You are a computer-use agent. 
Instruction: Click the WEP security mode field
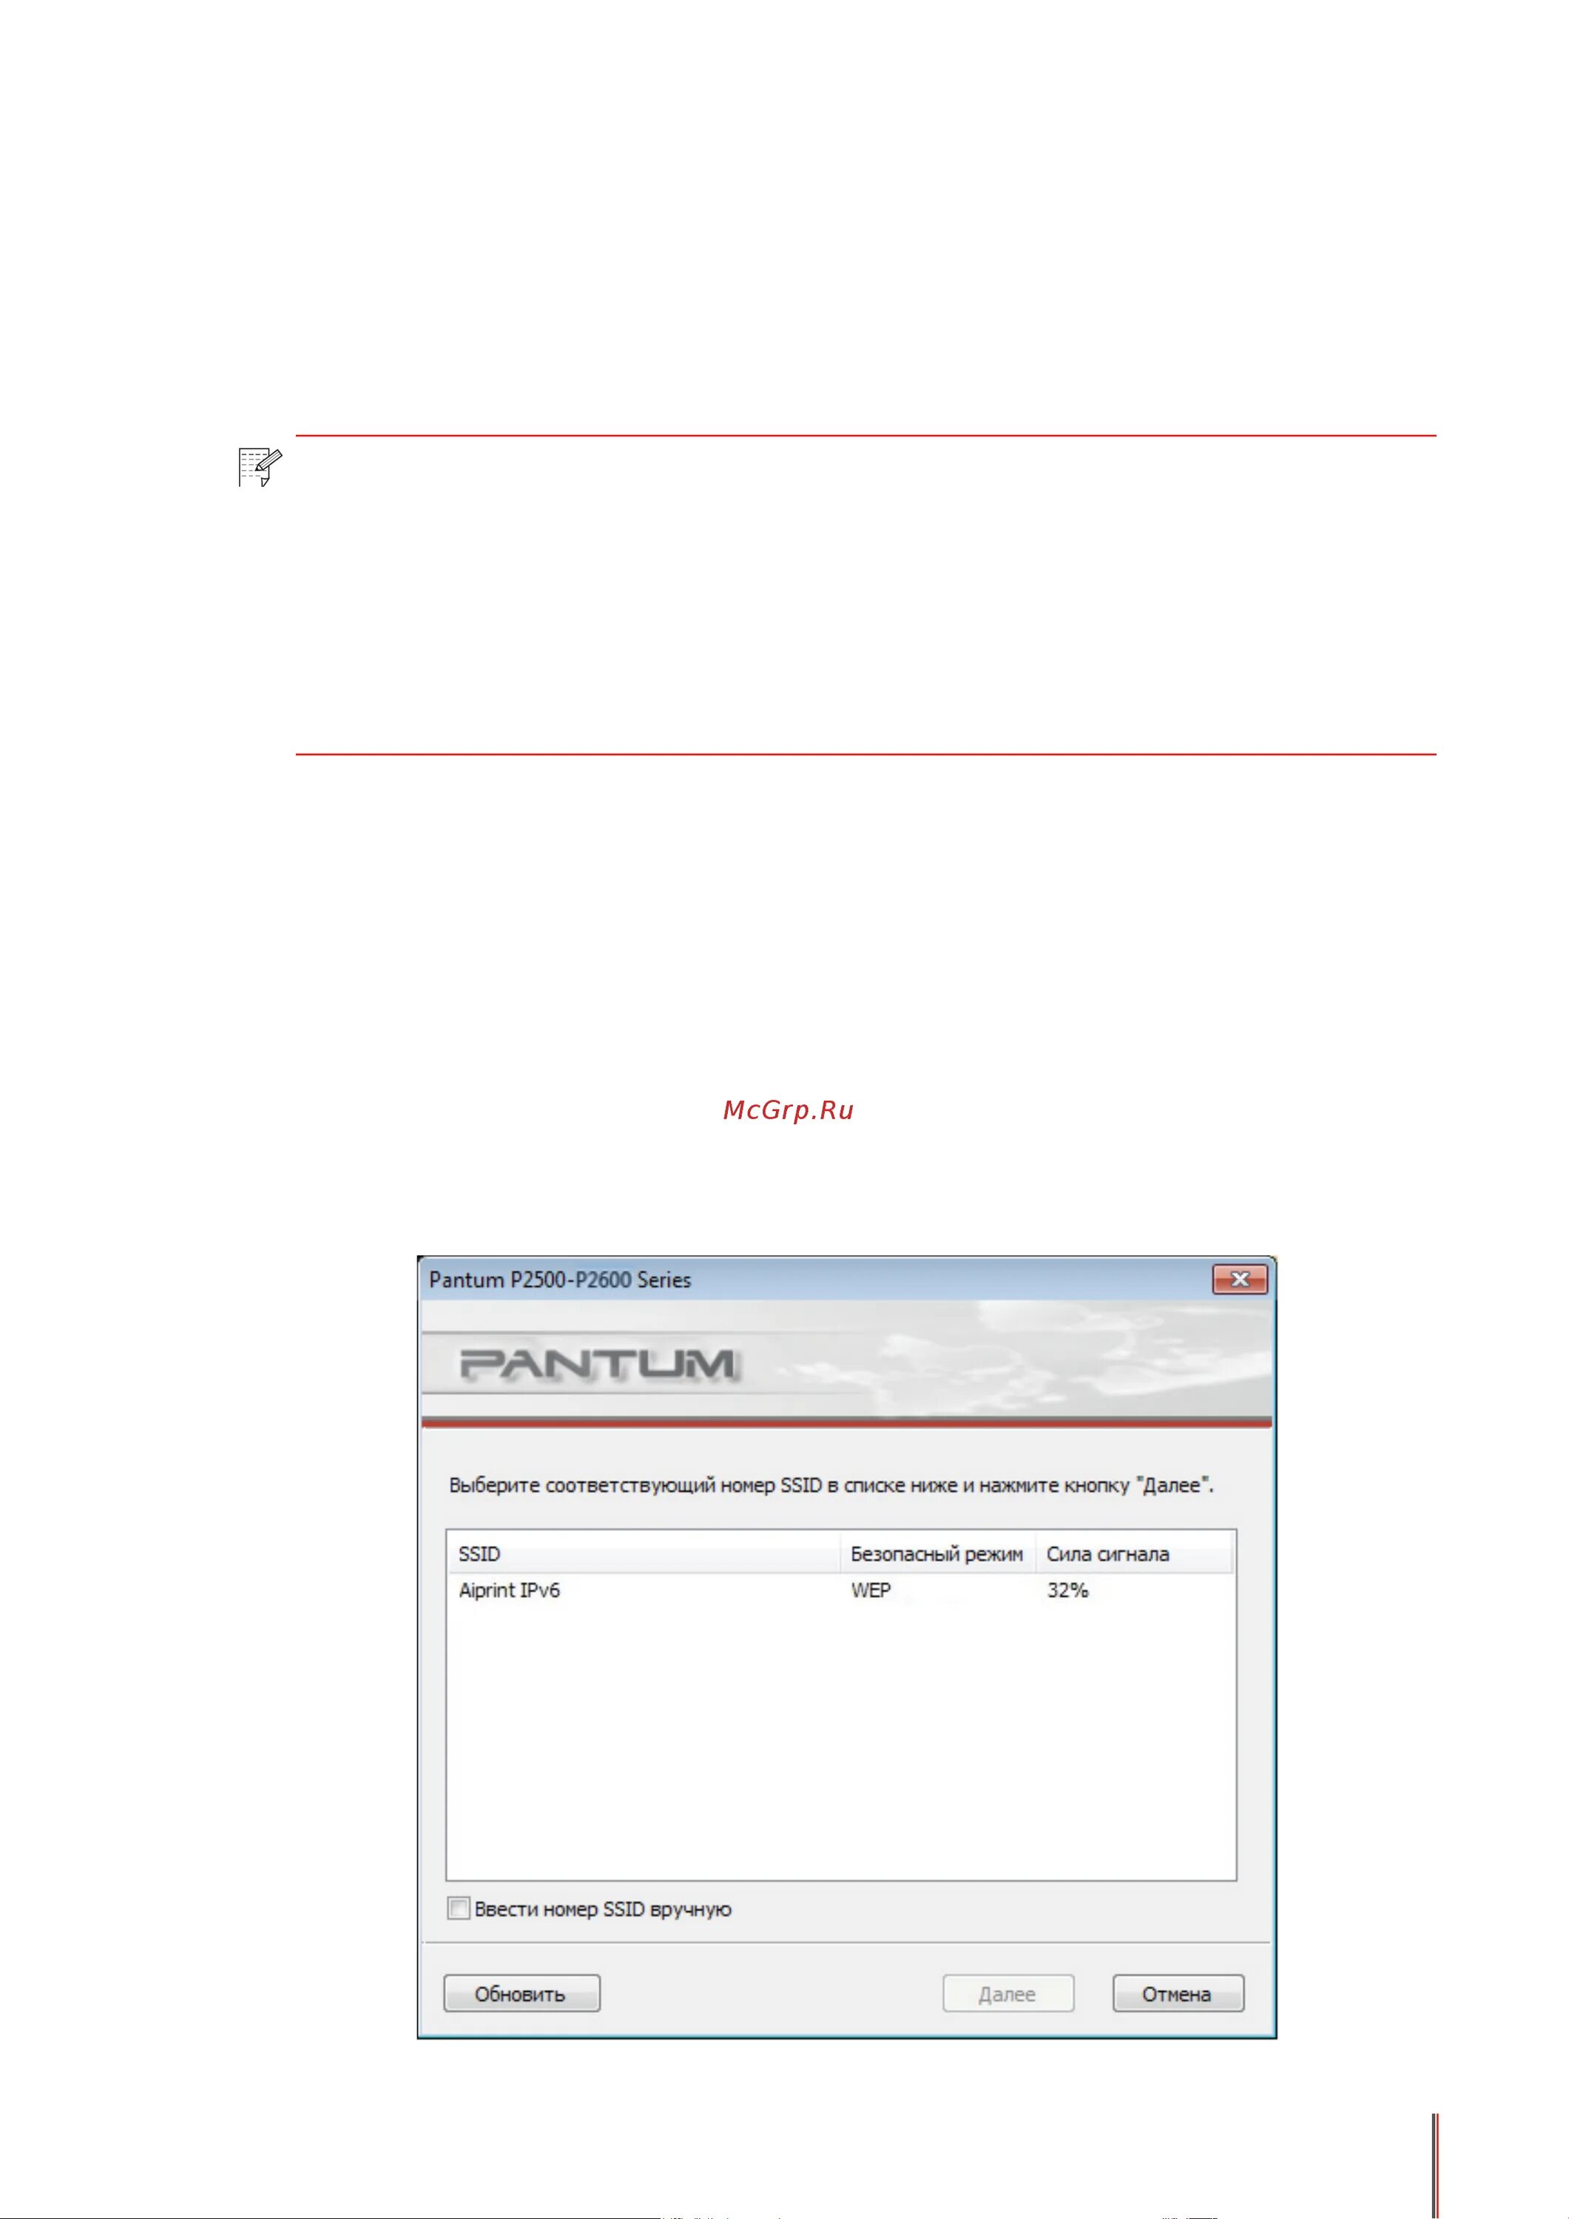coord(868,1587)
